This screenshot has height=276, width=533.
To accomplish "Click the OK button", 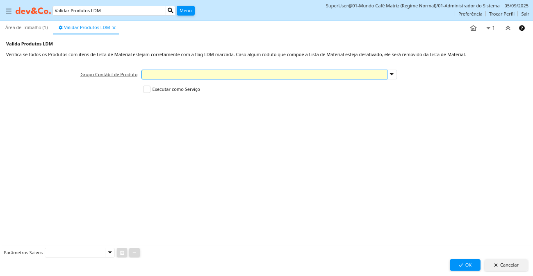I will tap(465, 265).
